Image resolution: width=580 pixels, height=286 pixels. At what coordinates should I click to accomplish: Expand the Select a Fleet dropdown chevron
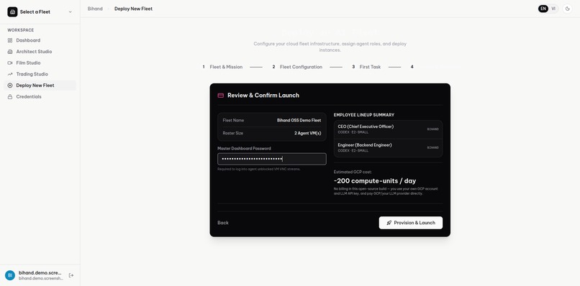tap(71, 11)
